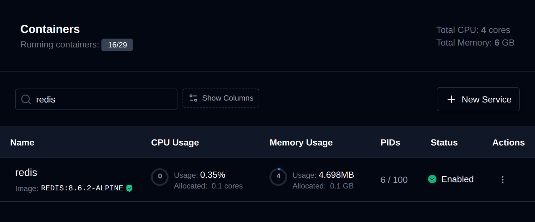Click the Memory Usage column header
This screenshot has height=222, width=535.
[301, 143]
